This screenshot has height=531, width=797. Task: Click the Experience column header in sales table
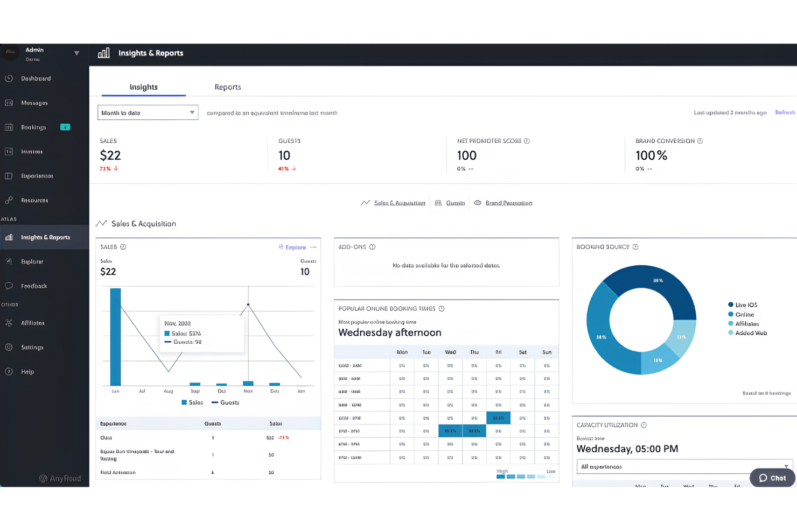pos(113,424)
